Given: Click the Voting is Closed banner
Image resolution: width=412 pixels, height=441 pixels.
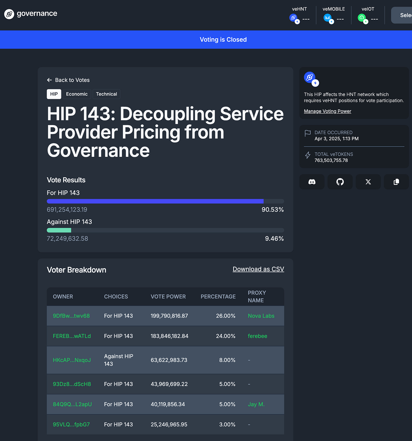Looking at the screenshot, I should [206, 40].
